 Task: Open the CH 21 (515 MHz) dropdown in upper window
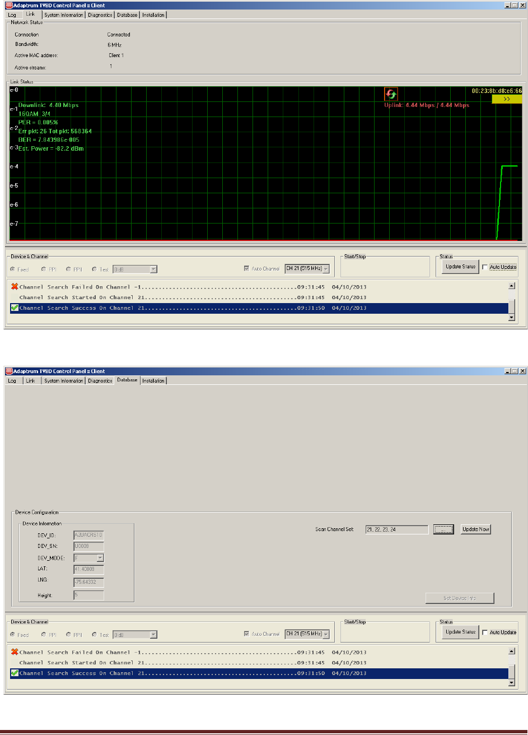(x=307, y=269)
